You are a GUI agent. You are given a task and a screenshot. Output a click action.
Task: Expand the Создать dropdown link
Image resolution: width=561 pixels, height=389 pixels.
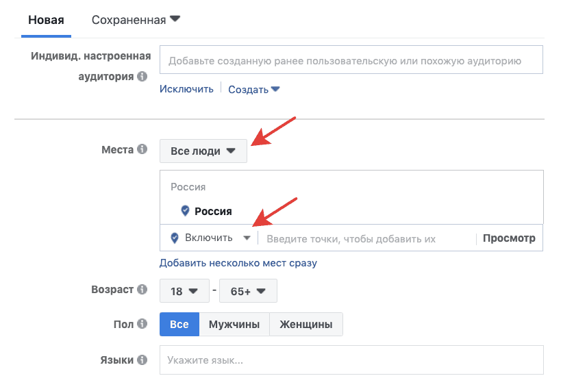coord(253,90)
